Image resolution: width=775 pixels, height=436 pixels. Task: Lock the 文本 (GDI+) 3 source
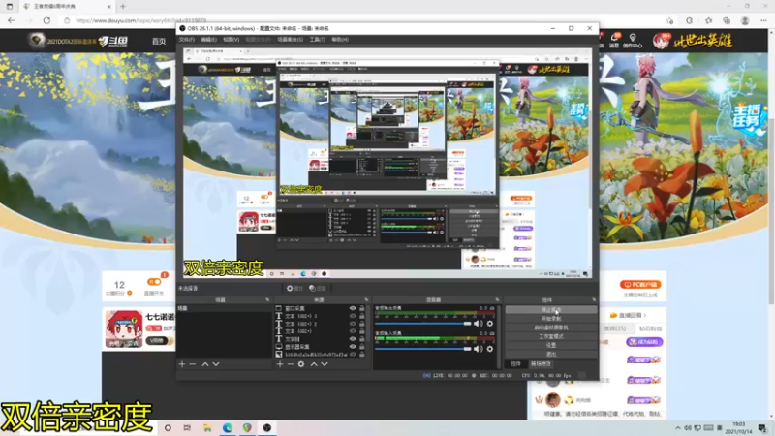click(362, 316)
